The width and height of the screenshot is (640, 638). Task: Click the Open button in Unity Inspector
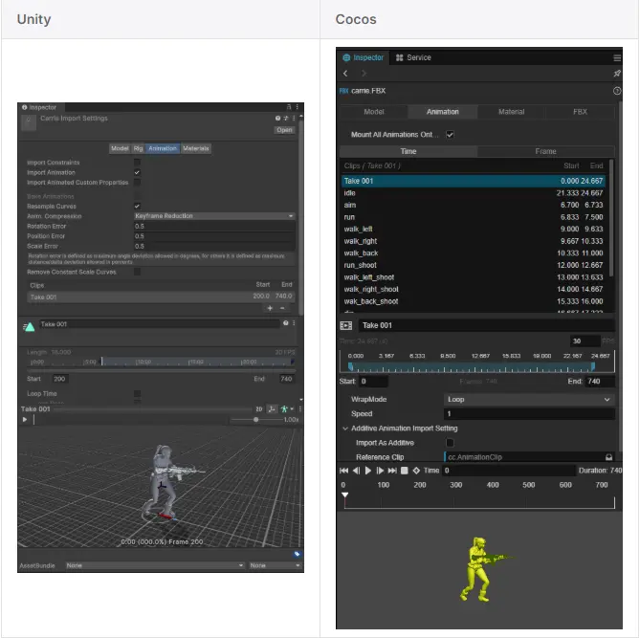[284, 130]
